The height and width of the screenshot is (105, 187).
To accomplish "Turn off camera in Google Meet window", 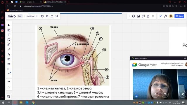I will point(165,94).
